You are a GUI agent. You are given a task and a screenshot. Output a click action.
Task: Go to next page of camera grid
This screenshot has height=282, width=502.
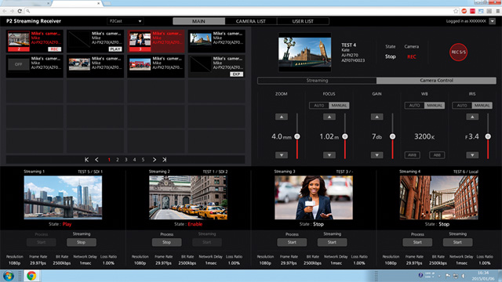tap(155, 160)
